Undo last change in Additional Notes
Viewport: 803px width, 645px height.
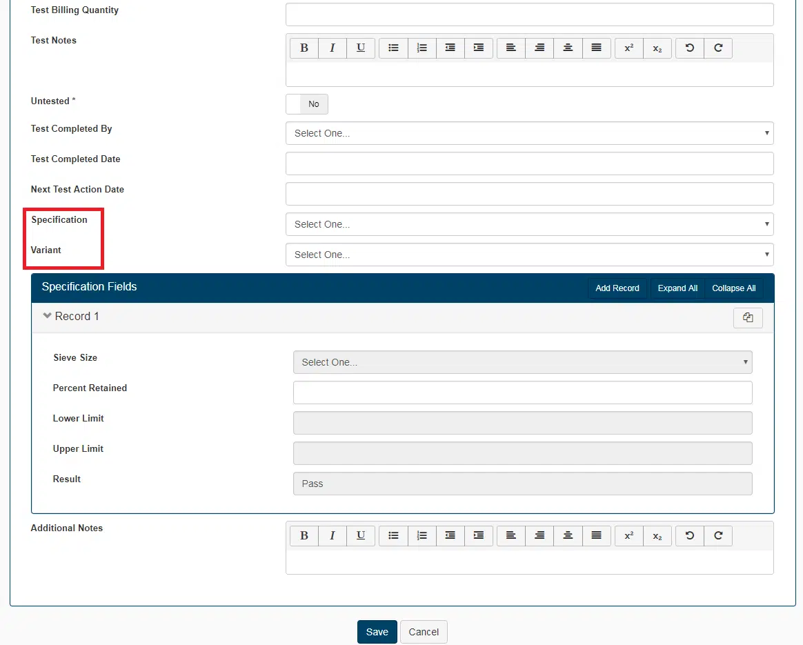pos(690,536)
